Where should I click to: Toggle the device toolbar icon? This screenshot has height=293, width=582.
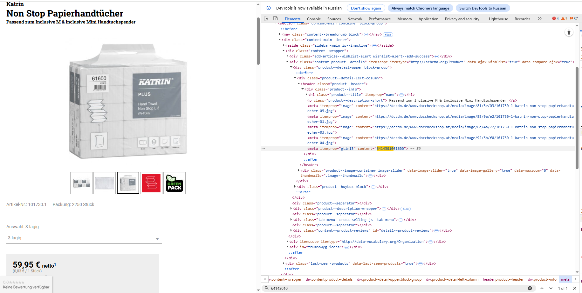coord(275,19)
